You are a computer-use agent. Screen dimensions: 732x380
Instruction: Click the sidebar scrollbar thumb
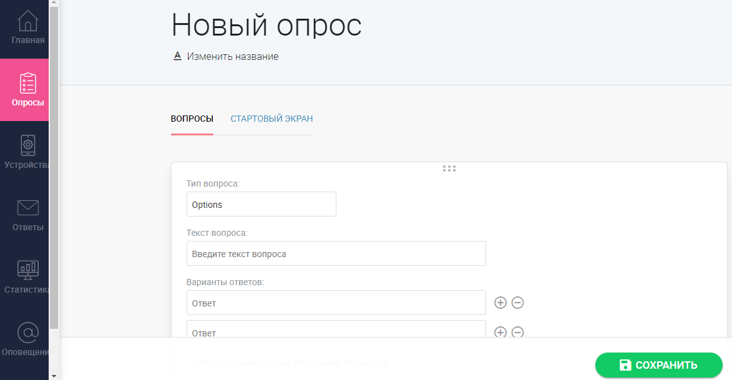55,165
